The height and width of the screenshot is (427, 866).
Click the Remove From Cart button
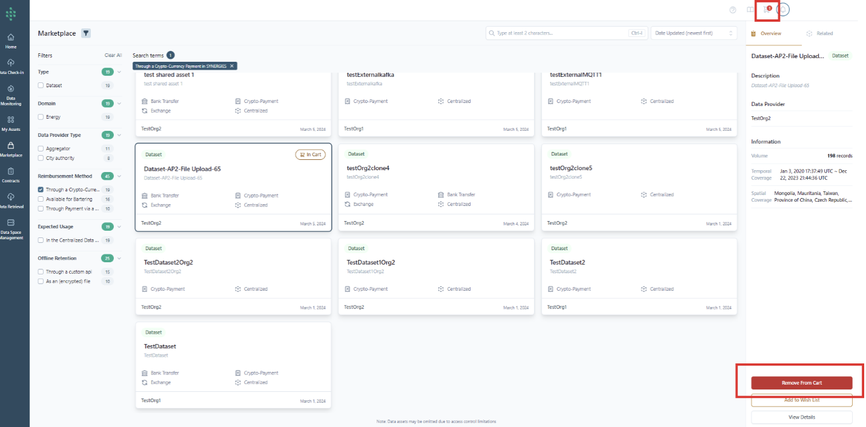[x=801, y=383]
